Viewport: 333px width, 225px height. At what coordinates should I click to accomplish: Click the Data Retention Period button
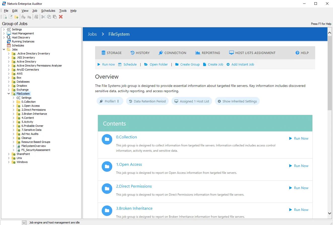[147, 101]
